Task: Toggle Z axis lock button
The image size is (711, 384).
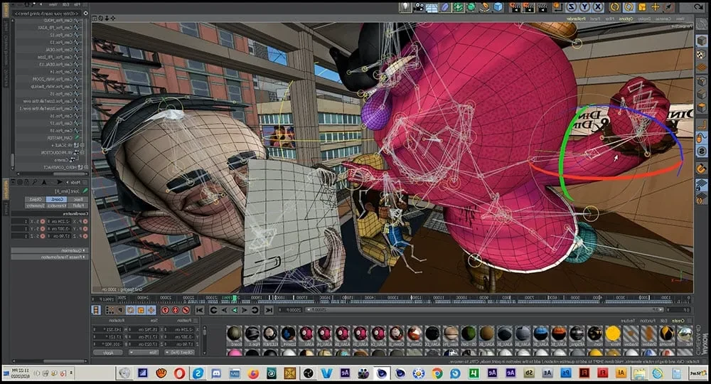Action: click(572, 7)
